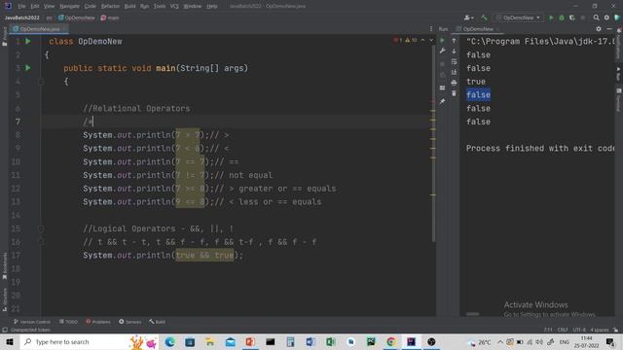Click JavaBatch2022 breadcrumb in navigation bar
This screenshot has height=350, width=623.
[21, 17]
